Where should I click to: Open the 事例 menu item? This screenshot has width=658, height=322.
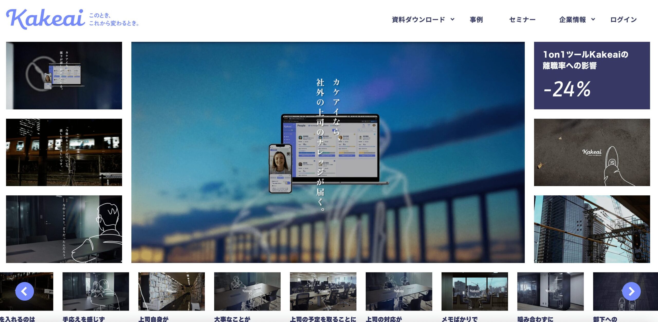[x=476, y=20]
